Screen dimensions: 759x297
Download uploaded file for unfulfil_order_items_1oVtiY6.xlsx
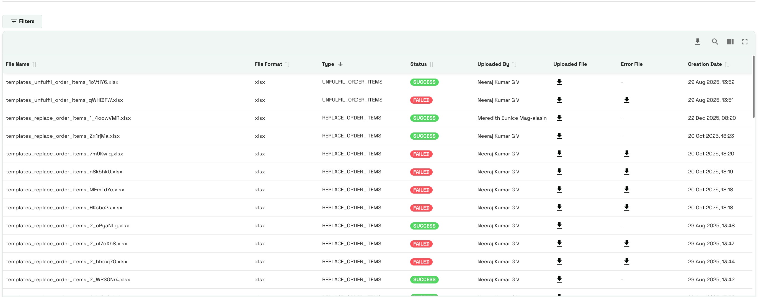coord(559,82)
